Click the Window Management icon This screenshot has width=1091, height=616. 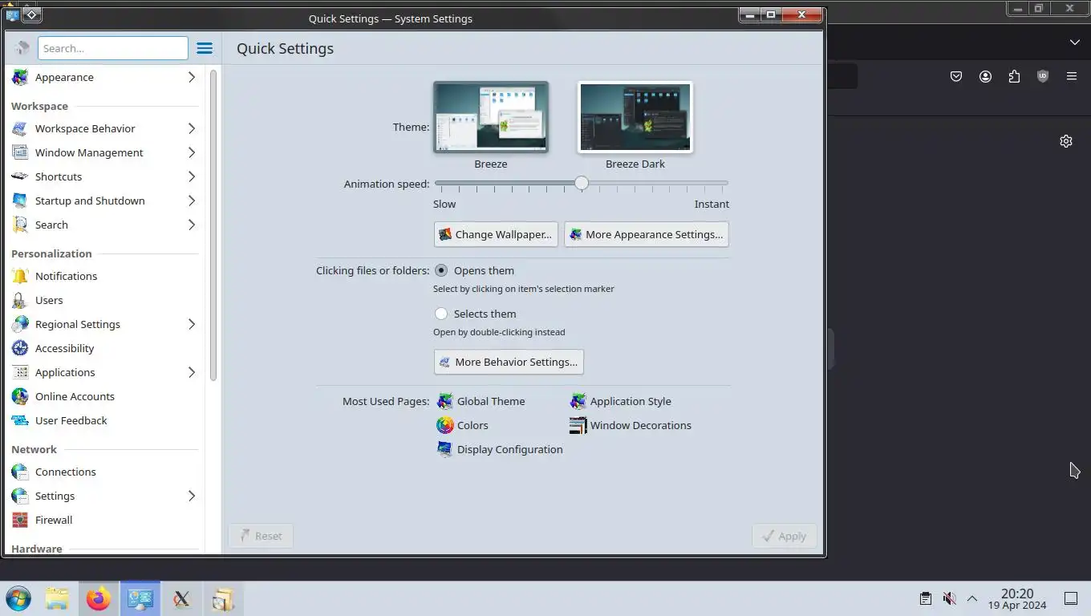(x=20, y=152)
